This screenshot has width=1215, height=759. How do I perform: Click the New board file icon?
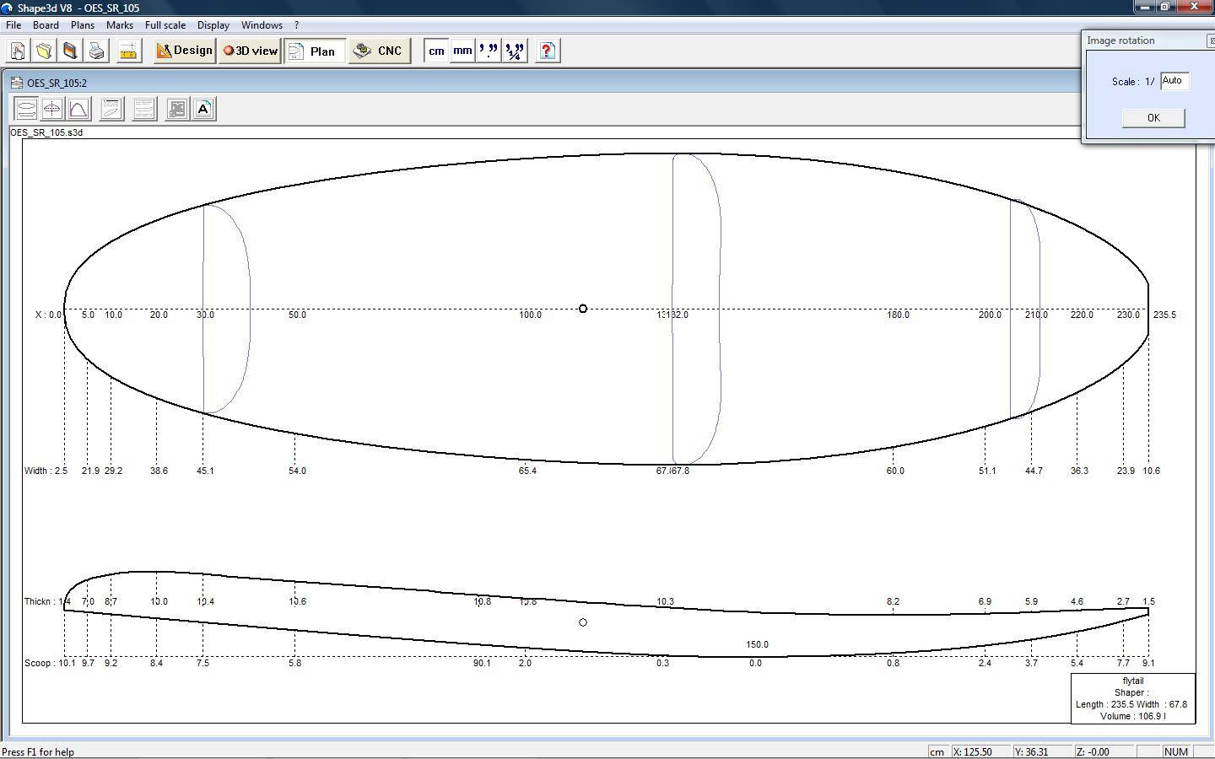pyautogui.click(x=17, y=51)
